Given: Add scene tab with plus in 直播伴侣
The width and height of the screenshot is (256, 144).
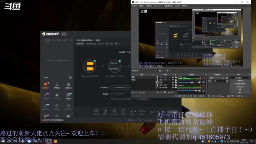Looking at the screenshot, I should (71, 40).
